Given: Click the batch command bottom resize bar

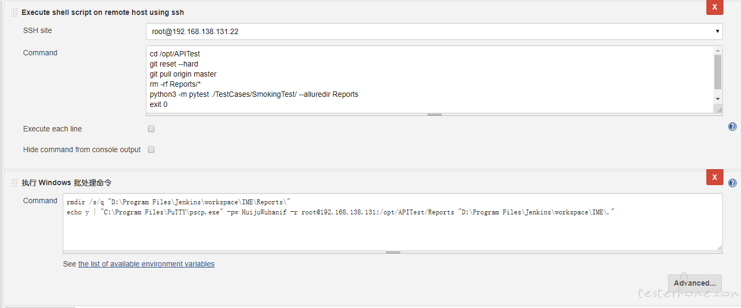Looking at the screenshot, I should point(393,252).
